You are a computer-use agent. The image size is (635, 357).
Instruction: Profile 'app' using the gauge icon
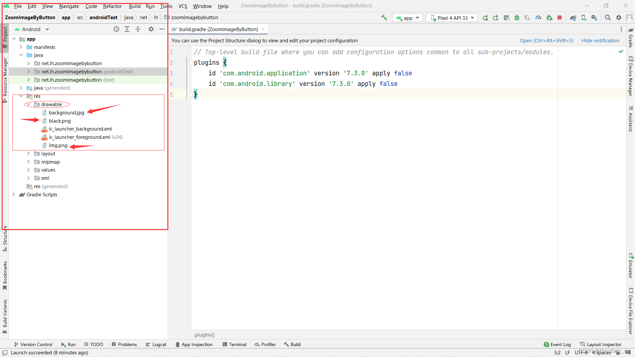pyautogui.click(x=538, y=18)
